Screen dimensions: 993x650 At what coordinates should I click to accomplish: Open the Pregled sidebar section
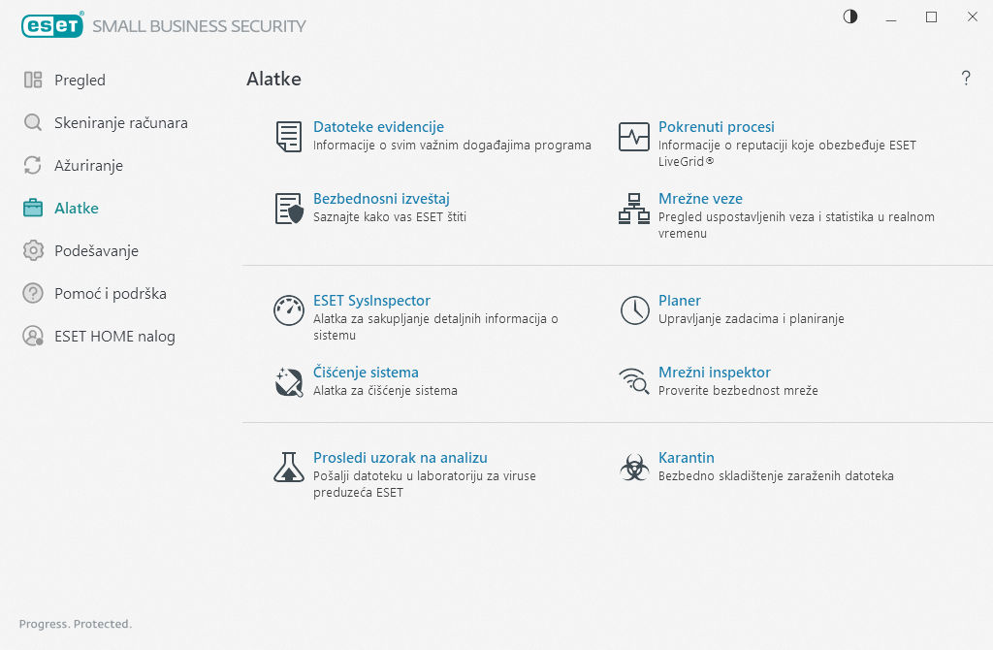[80, 81]
